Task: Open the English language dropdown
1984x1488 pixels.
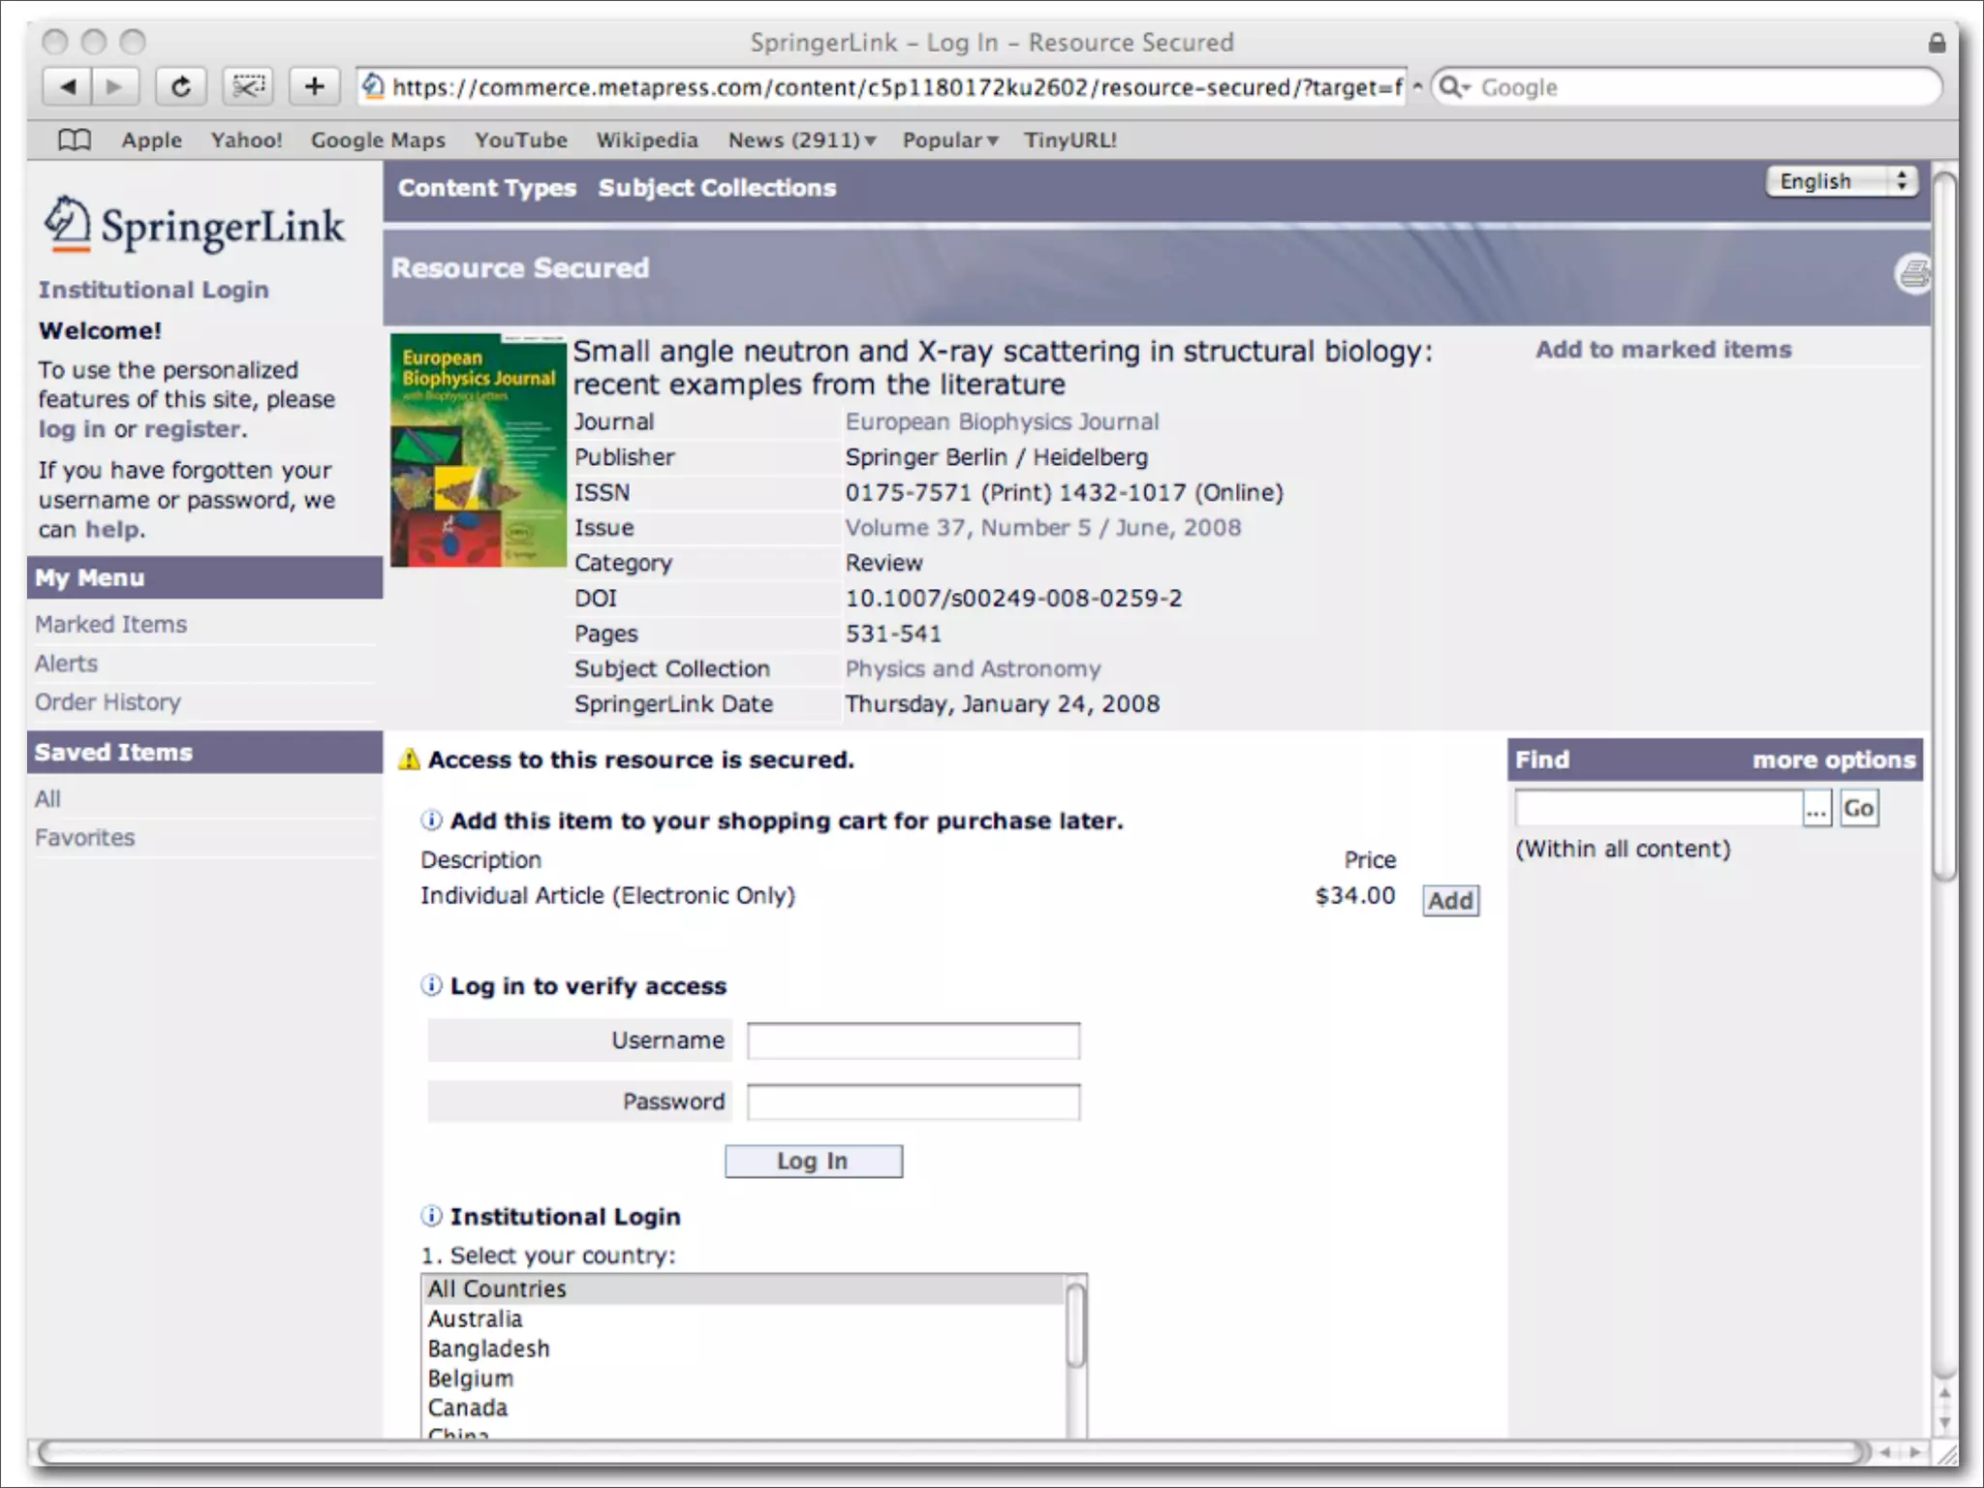Action: point(1842,181)
